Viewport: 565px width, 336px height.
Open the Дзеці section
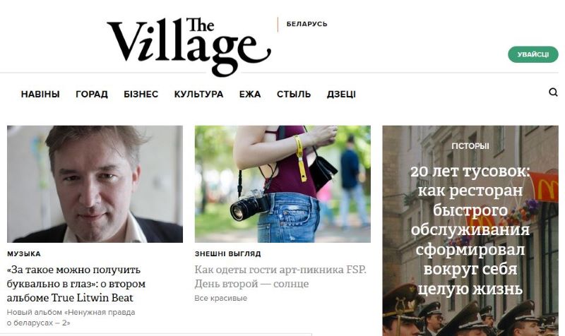[x=341, y=94]
